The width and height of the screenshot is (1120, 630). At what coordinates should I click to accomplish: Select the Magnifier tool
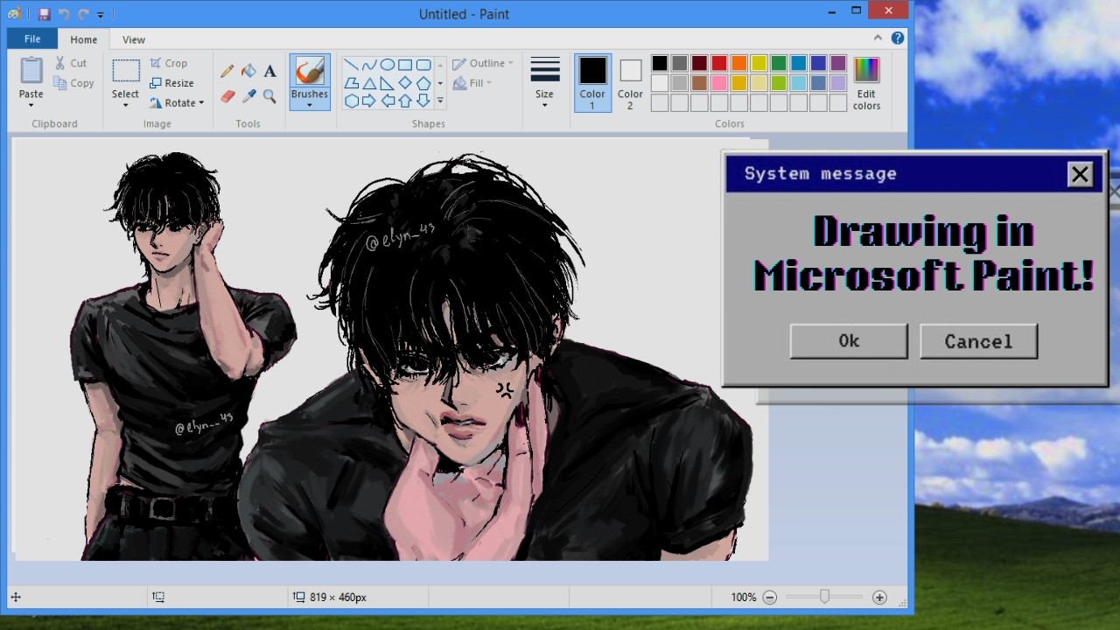pos(269,96)
